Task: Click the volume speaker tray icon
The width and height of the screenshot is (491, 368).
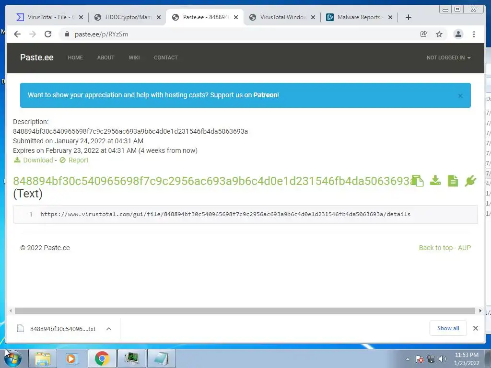Action: click(x=442, y=359)
